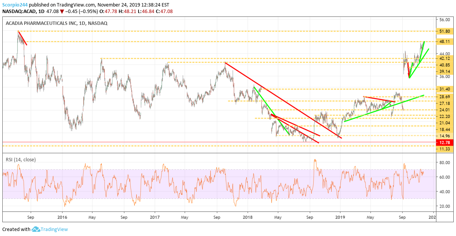This screenshot has height=236, width=456.
Task: Click the high price H:48.21 value
Action: (x=127, y=11)
